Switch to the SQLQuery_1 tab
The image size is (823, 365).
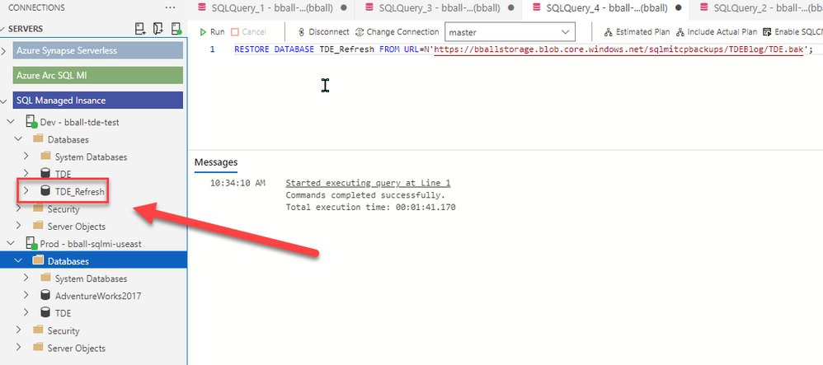272,8
